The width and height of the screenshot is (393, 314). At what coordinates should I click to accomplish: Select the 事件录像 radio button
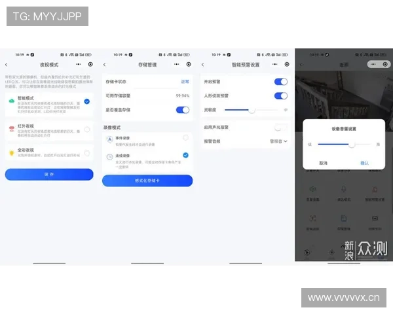coord(185,137)
